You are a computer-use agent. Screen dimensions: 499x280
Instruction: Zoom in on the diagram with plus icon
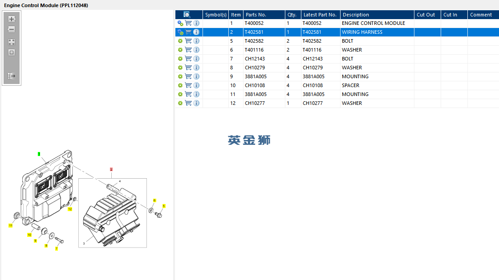pos(12,19)
